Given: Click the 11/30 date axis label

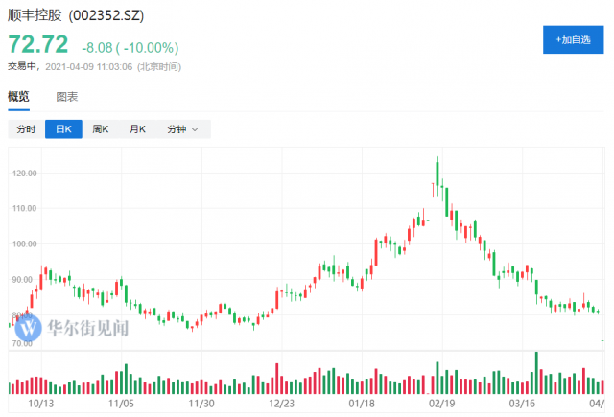Looking at the screenshot, I should click(201, 404).
